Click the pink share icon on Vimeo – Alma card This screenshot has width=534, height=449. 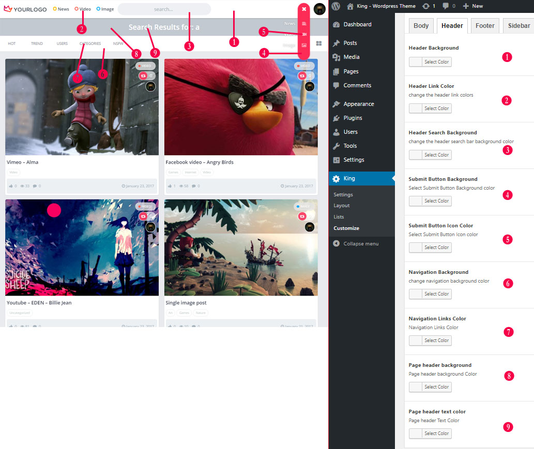pos(143,75)
